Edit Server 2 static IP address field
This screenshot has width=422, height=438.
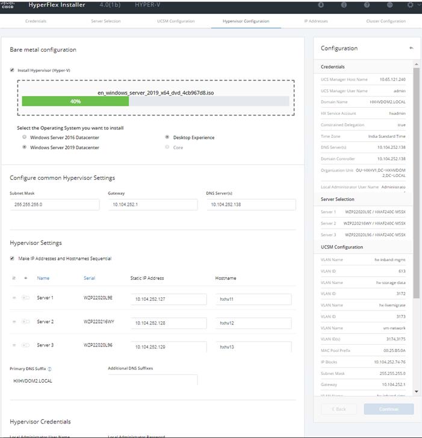coord(169,323)
